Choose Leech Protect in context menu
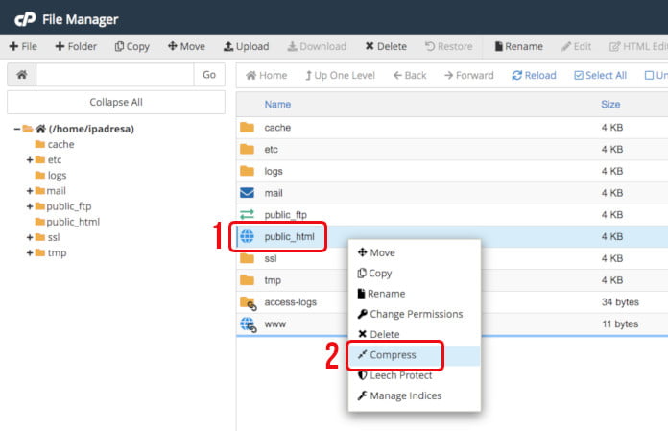This screenshot has width=668, height=431. pyautogui.click(x=394, y=375)
